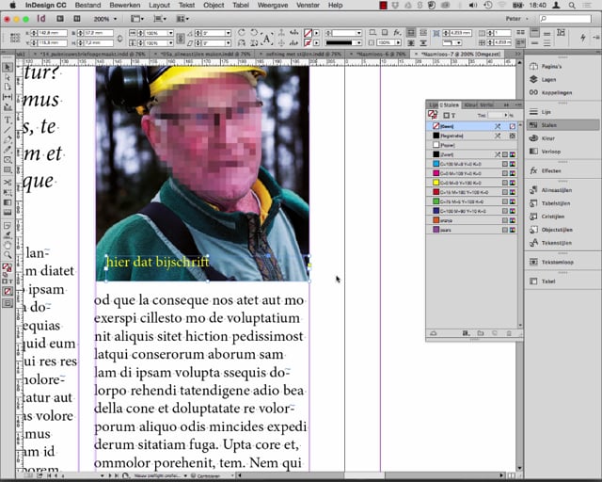Screen dimensions: 602x482
Task: Click rotate 90° clockwise icon in control bar
Action: click(242, 33)
